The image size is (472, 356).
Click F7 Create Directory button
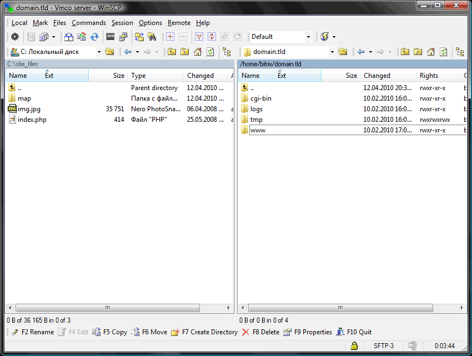[208, 332]
